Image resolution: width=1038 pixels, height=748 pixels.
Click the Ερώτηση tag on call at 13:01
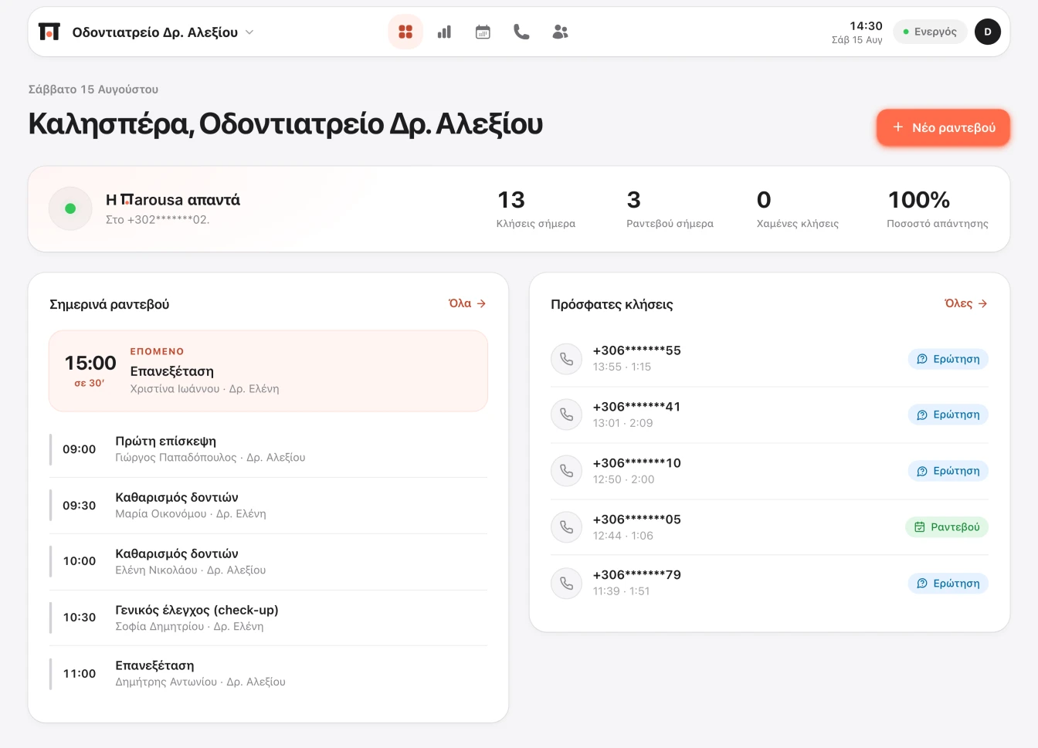[x=948, y=415]
